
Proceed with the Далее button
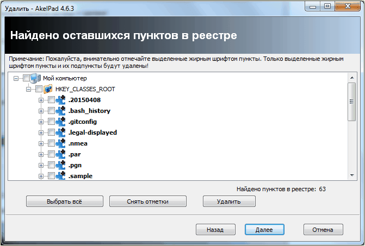[x=264, y=230]
